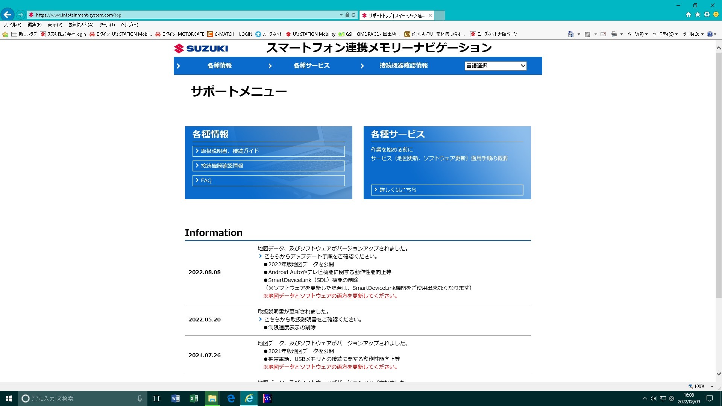Click the RSS feeds icon in command bar
This screenshot has height=406, width=722.
[x=587, y=34]
